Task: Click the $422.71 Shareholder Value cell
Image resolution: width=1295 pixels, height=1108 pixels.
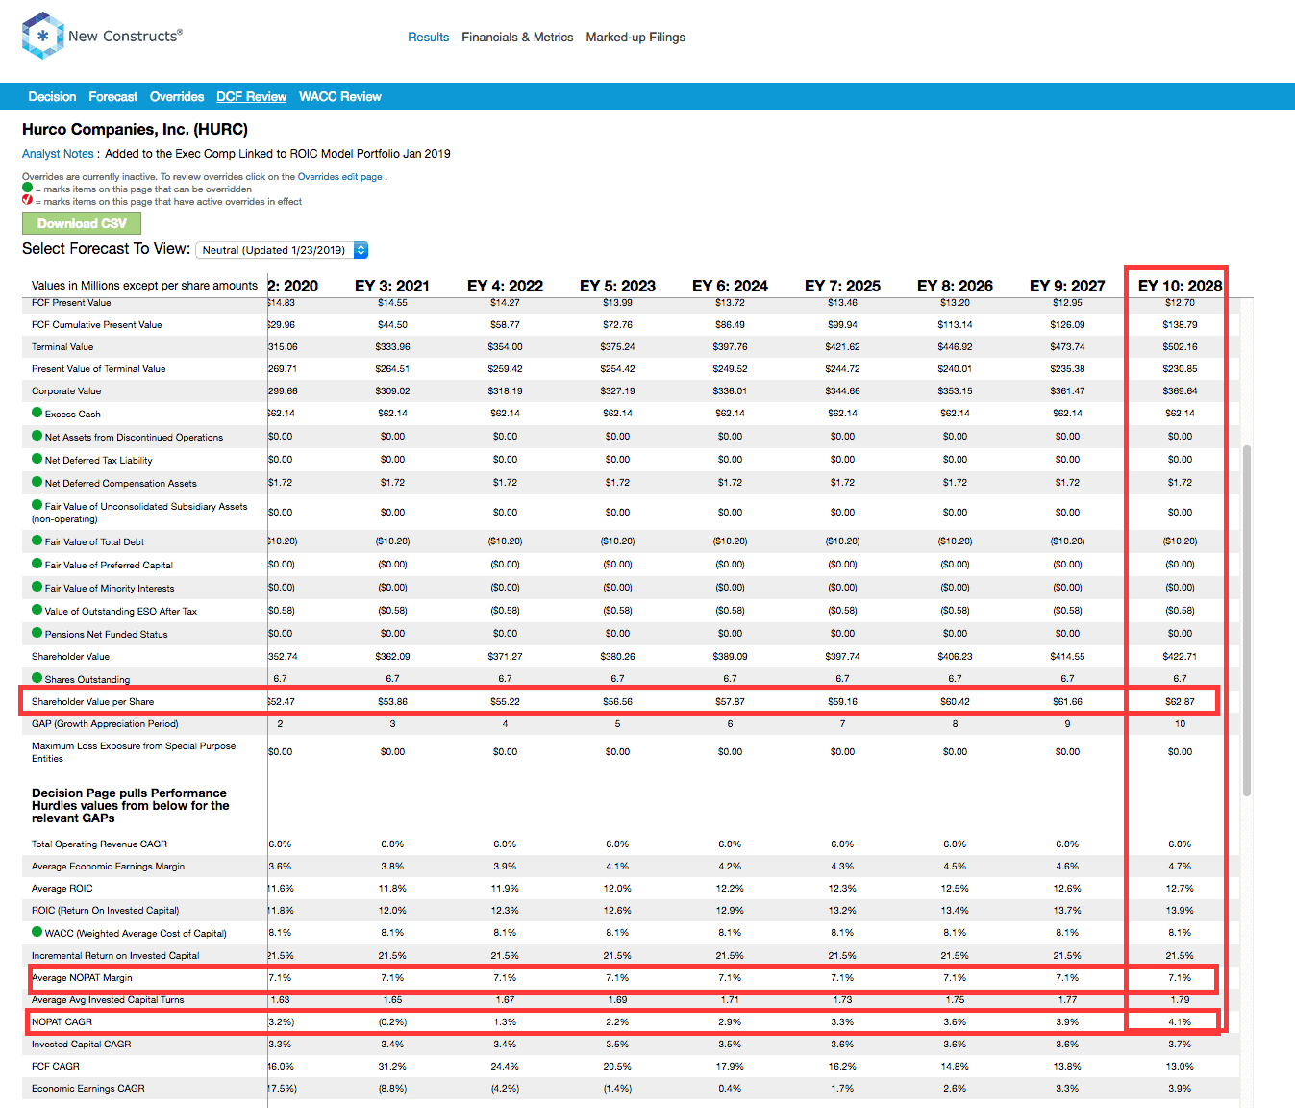Action: click(1180, 656)
